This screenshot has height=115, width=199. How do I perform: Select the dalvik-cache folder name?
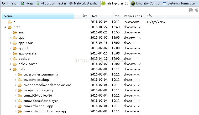click(x=28, y=64)
